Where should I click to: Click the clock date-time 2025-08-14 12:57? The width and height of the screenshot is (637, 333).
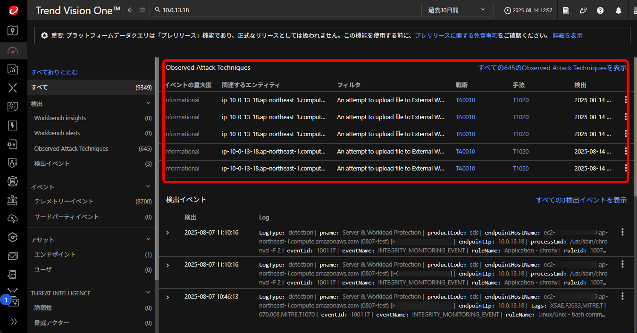tap(528, 10)
